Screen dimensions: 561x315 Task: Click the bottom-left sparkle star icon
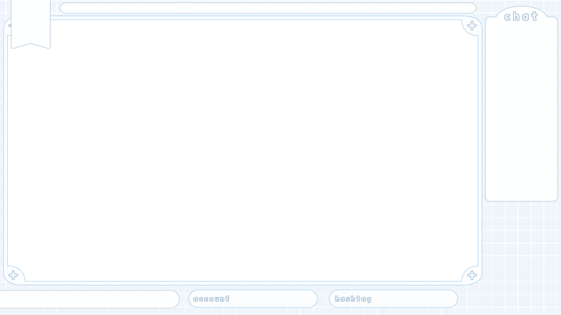pyautogui.click(x=13, y=275)
